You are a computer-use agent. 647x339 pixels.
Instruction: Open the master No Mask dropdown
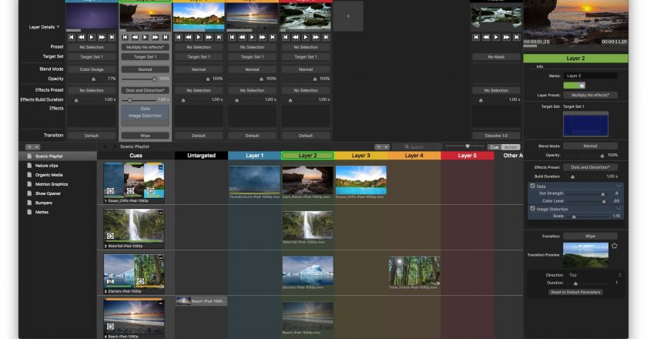(x=496, y=57)
